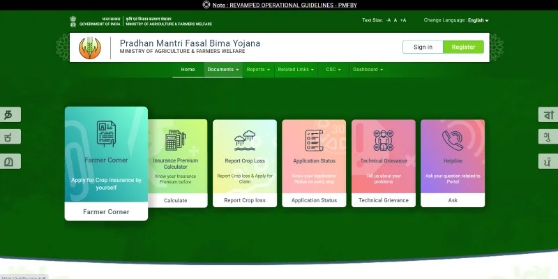Click 'Ask your question related to Portal' text

(x=453, y=179)
